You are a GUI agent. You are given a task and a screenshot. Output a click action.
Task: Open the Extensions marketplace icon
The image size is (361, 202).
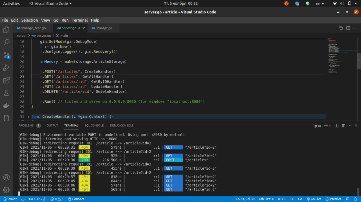click(x=6, y=81)
